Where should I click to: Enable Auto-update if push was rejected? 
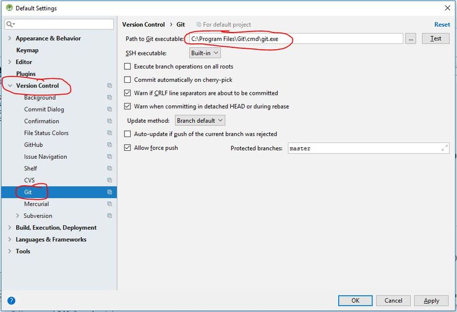[127, 134]
